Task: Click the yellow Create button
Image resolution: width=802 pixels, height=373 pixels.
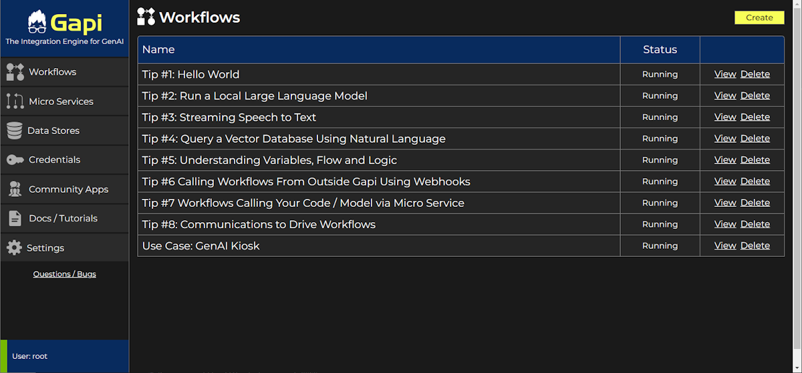Action: pos(759,17)
